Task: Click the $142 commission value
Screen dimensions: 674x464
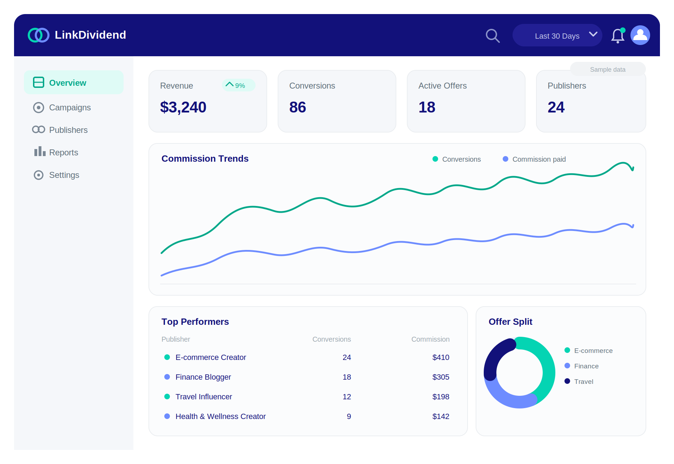Action: 441,416
